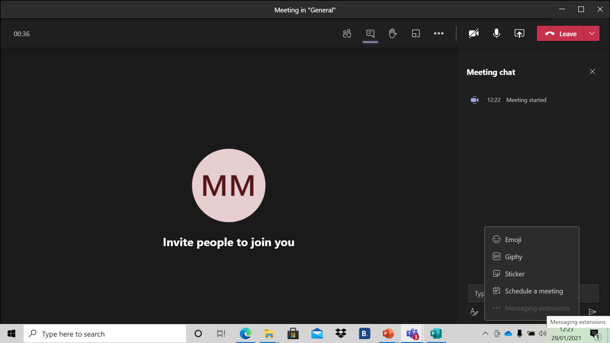Click the "Meeting started" chat entry text
This screenshot has height=343, width=610.
[x=526, y=100]
